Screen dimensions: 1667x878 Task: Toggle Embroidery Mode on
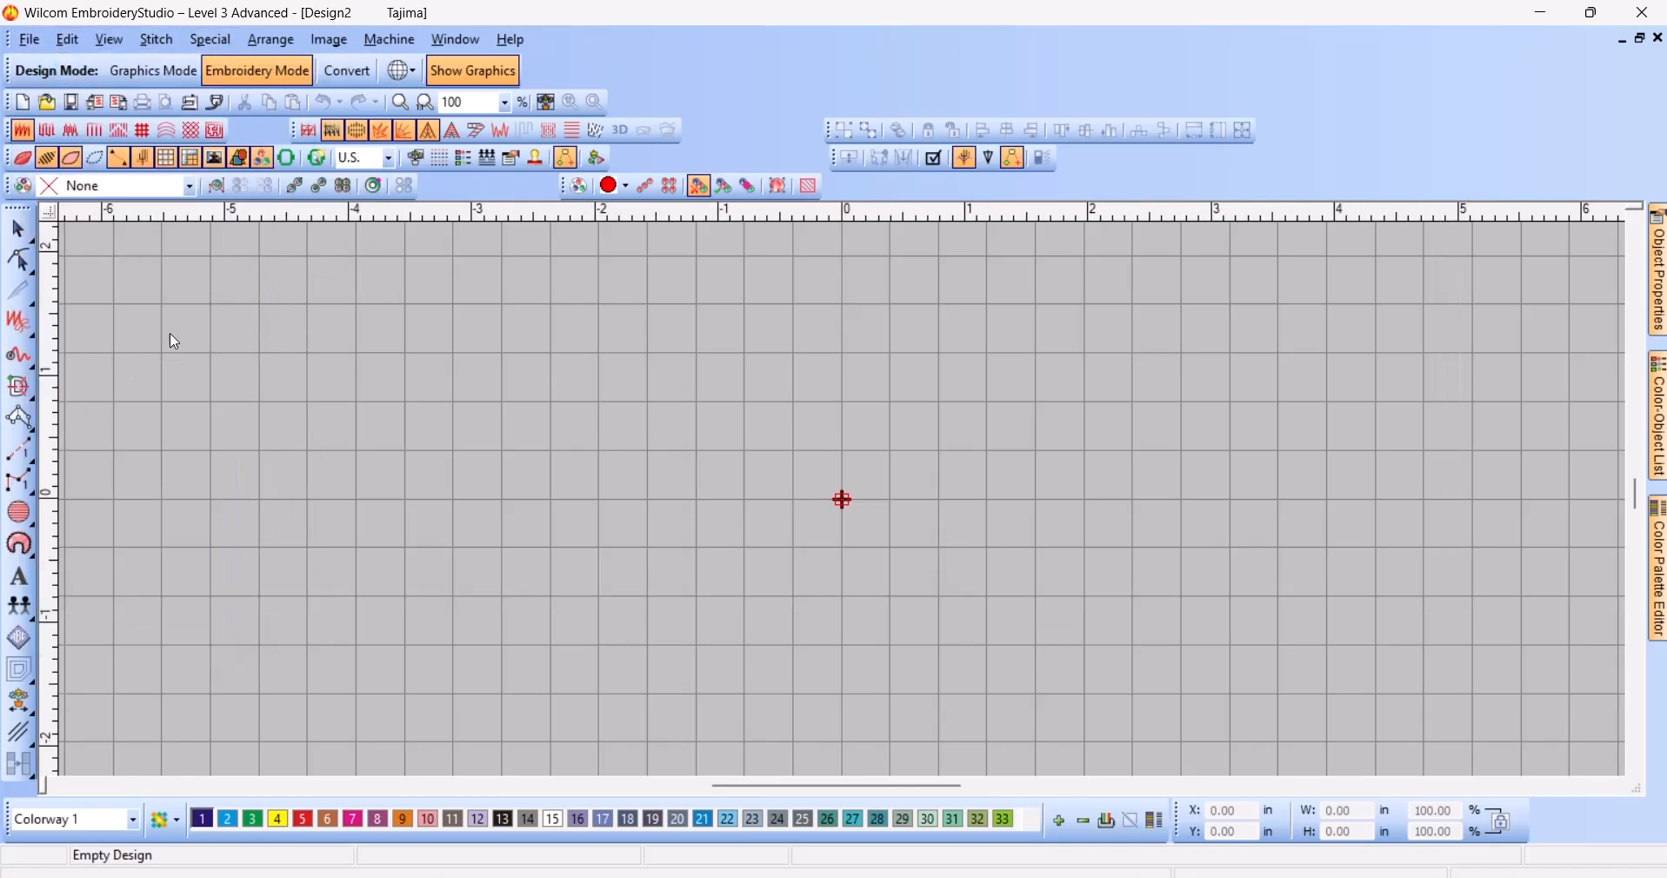(257, 71)
